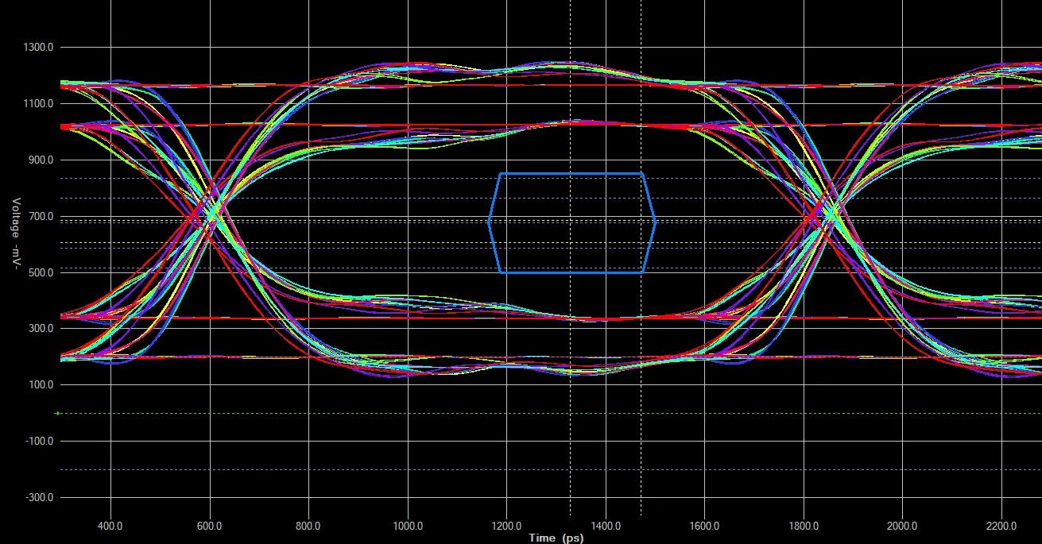Click the 100.0 voltage tick label

coord(39,385)
